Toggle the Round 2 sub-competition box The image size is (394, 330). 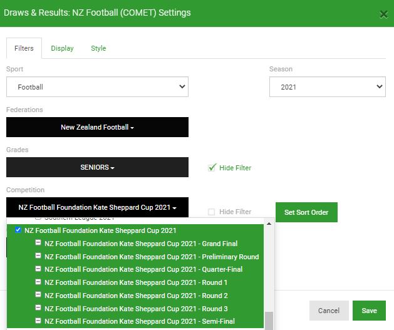pyautogui.click(x=38, y=294)
